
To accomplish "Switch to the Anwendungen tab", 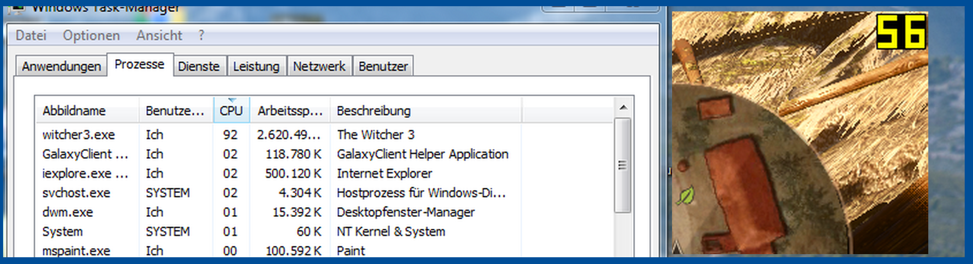I will click(x=61, y=66).
